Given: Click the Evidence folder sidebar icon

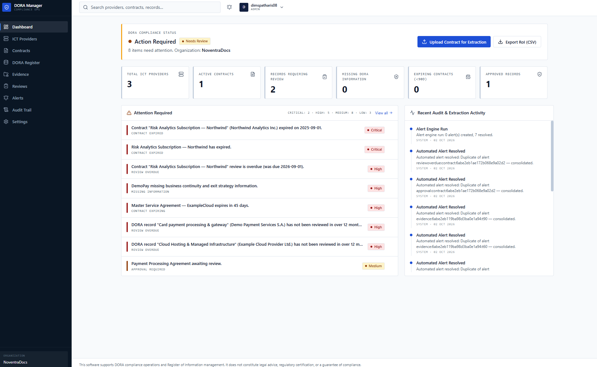Looking at the screenshot, I should point(6,74).
